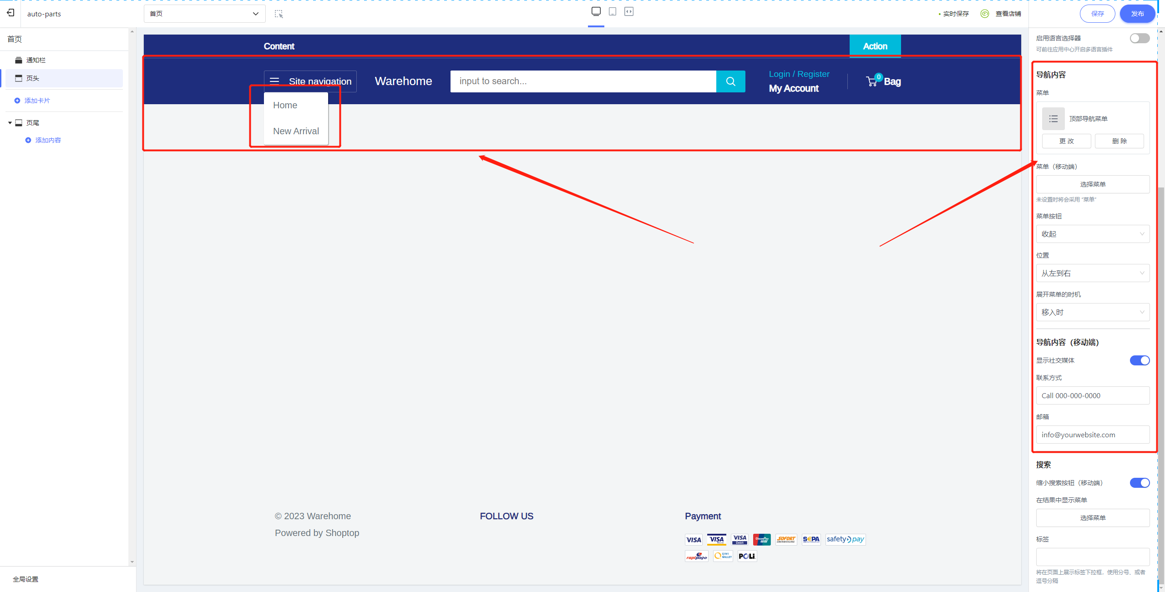
Task: Click the hamburger Site navigation icon
Action: pos(274,81)
